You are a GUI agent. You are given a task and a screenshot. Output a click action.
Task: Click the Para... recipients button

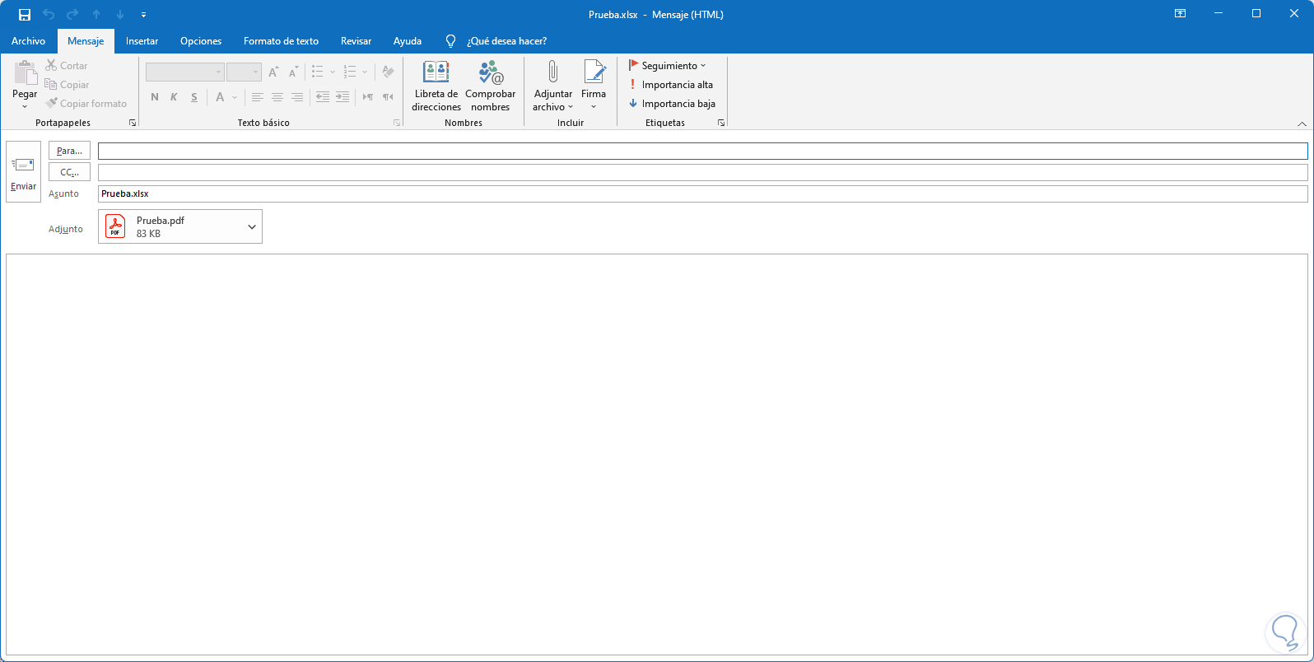point(69,151)
